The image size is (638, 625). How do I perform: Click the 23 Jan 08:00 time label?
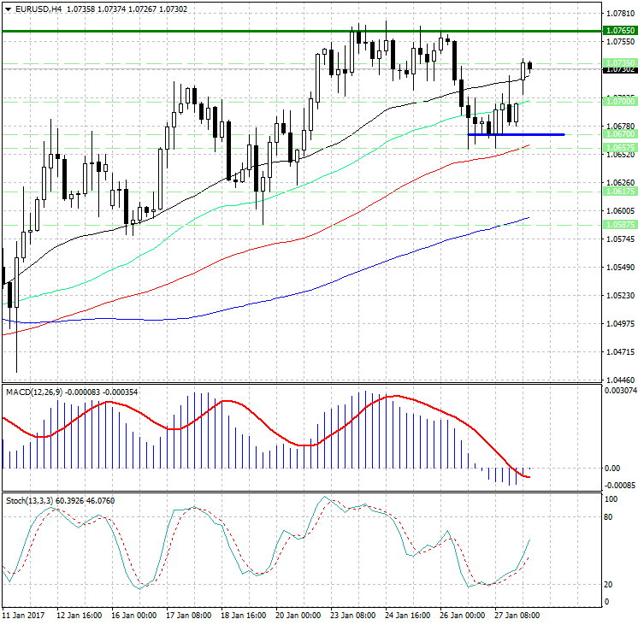pyautogui.click(x=352, y=616)
